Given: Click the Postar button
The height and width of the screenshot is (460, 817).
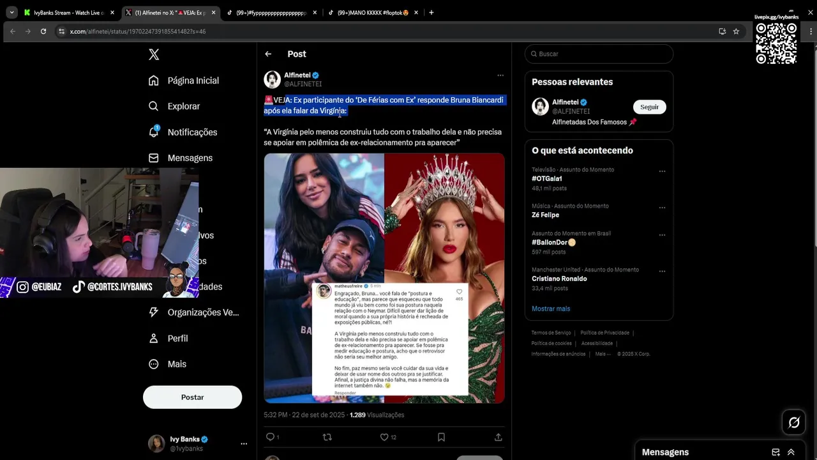Looking at the screenshot, I should (x=192, y=397).
